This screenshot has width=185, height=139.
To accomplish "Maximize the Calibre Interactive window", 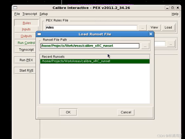I will 172,8.
